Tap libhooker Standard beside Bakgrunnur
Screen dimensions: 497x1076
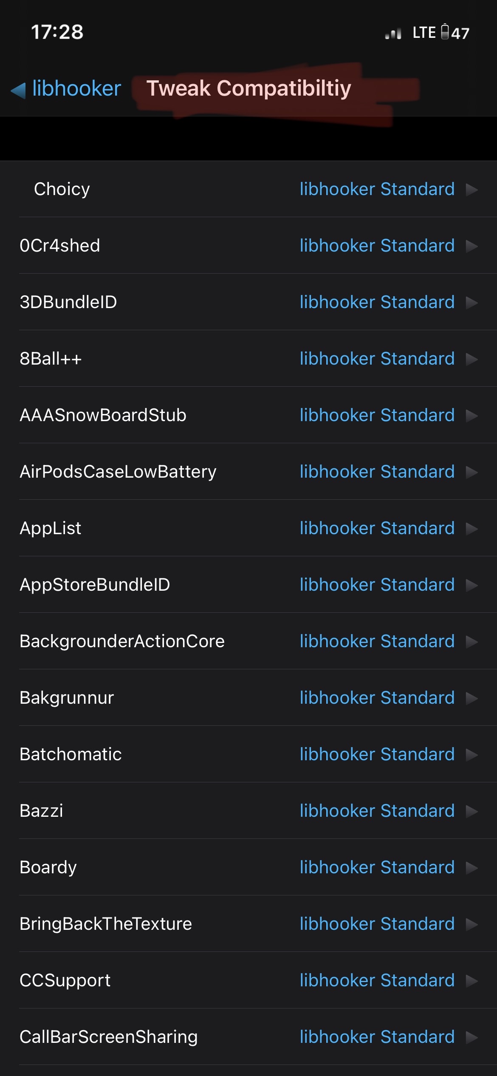376,697
